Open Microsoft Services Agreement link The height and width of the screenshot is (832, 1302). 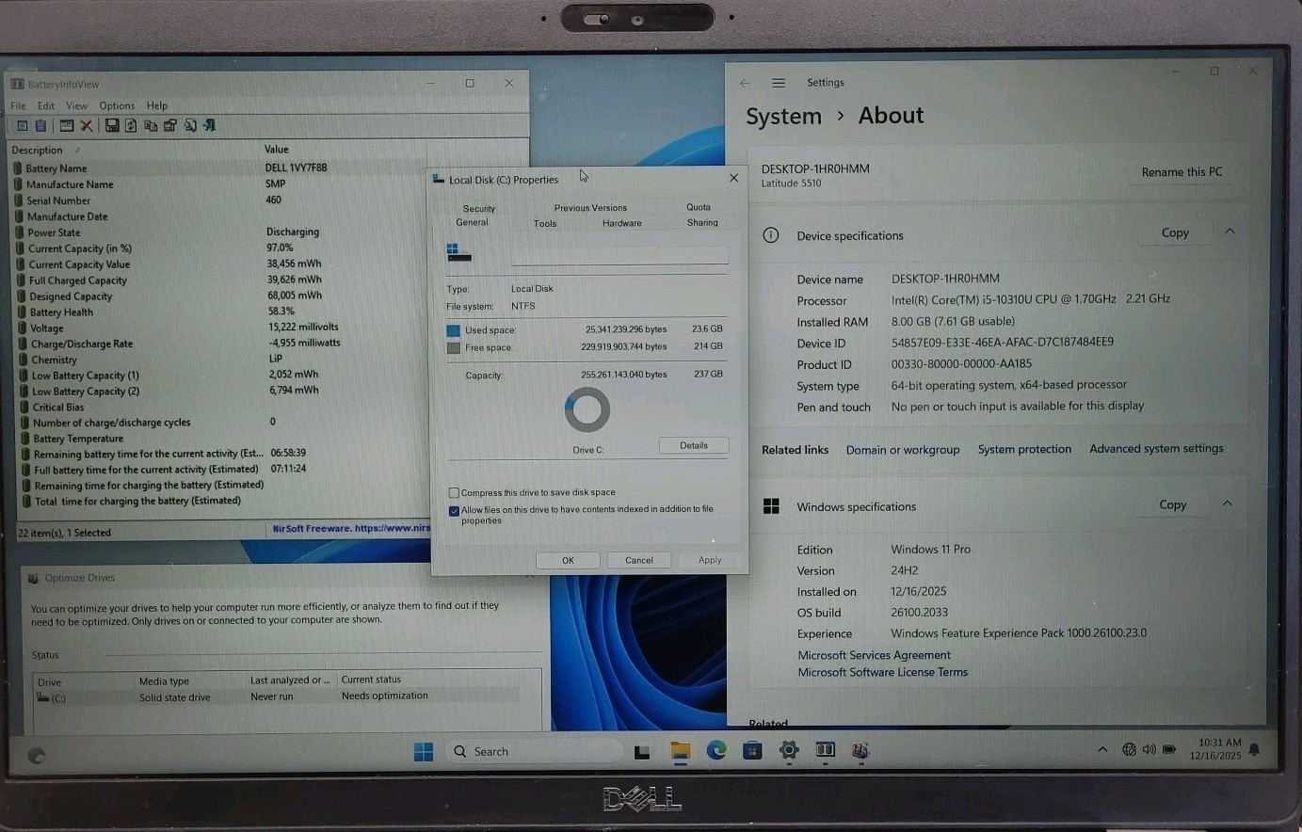pyautogui.click(x=874, y=655)
